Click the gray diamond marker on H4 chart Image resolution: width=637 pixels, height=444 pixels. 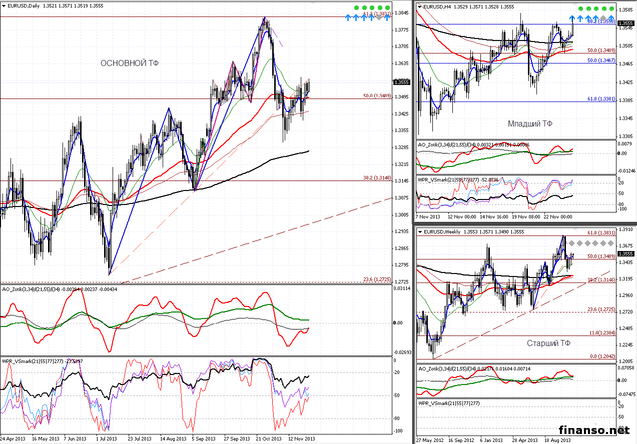(603, 18)
